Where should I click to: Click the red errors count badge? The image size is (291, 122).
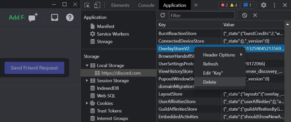pos(225,5)
